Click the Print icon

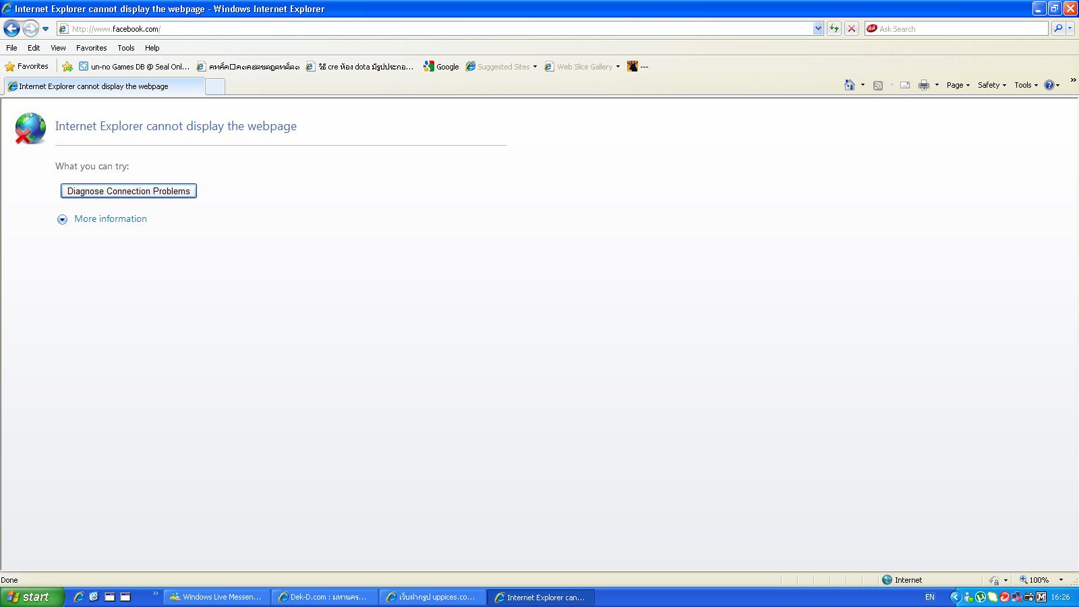click(924, 85)
